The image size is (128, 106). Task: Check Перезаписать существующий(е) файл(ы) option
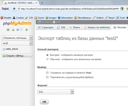47,77
